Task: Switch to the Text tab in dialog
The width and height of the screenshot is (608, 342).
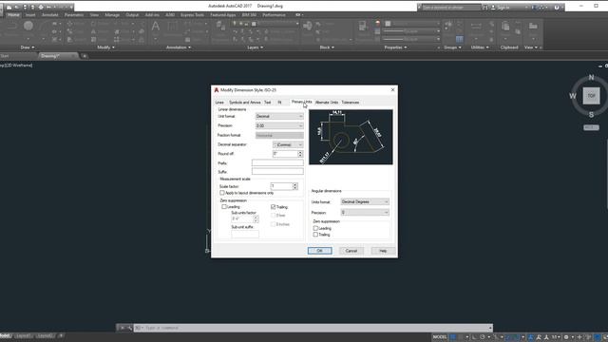Action: pos(268,103)
